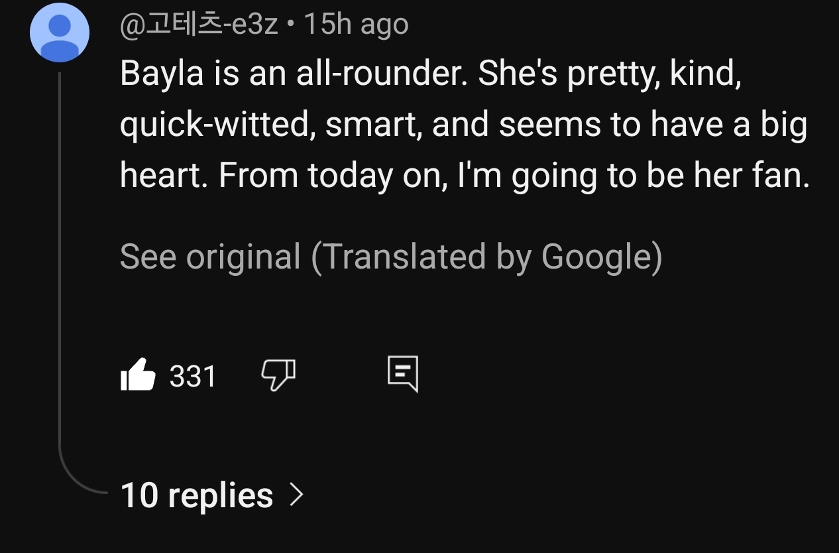Click the comment's first line mentioning Bayla

[x=429, y=74]
